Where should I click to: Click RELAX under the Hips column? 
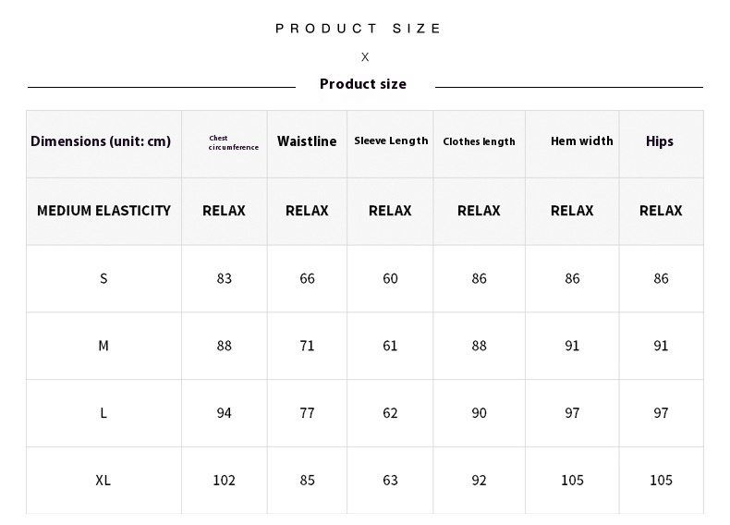pos(661,211)
